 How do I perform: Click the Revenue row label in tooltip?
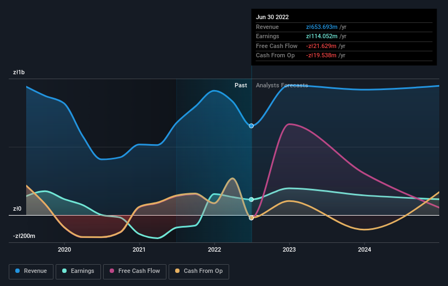(267, 27)
